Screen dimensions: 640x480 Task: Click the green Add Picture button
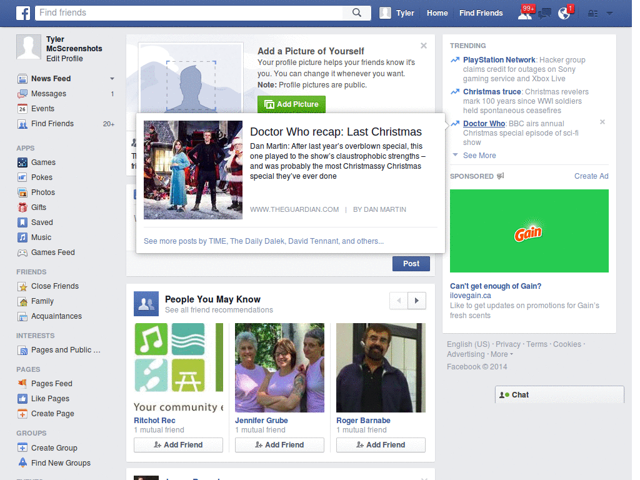tap(291, 104)
